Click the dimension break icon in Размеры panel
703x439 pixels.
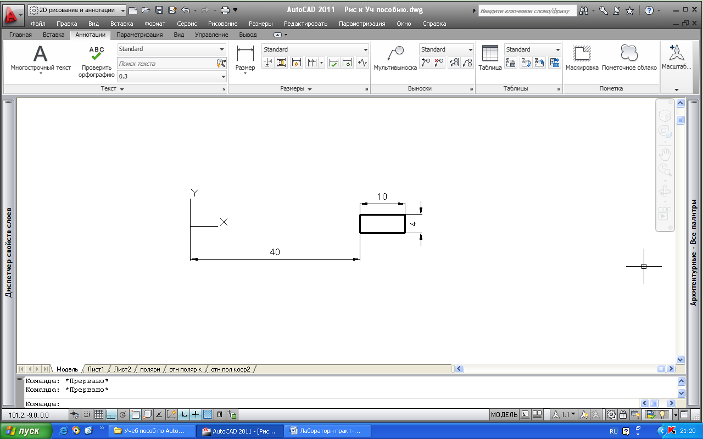click(267, 63)
